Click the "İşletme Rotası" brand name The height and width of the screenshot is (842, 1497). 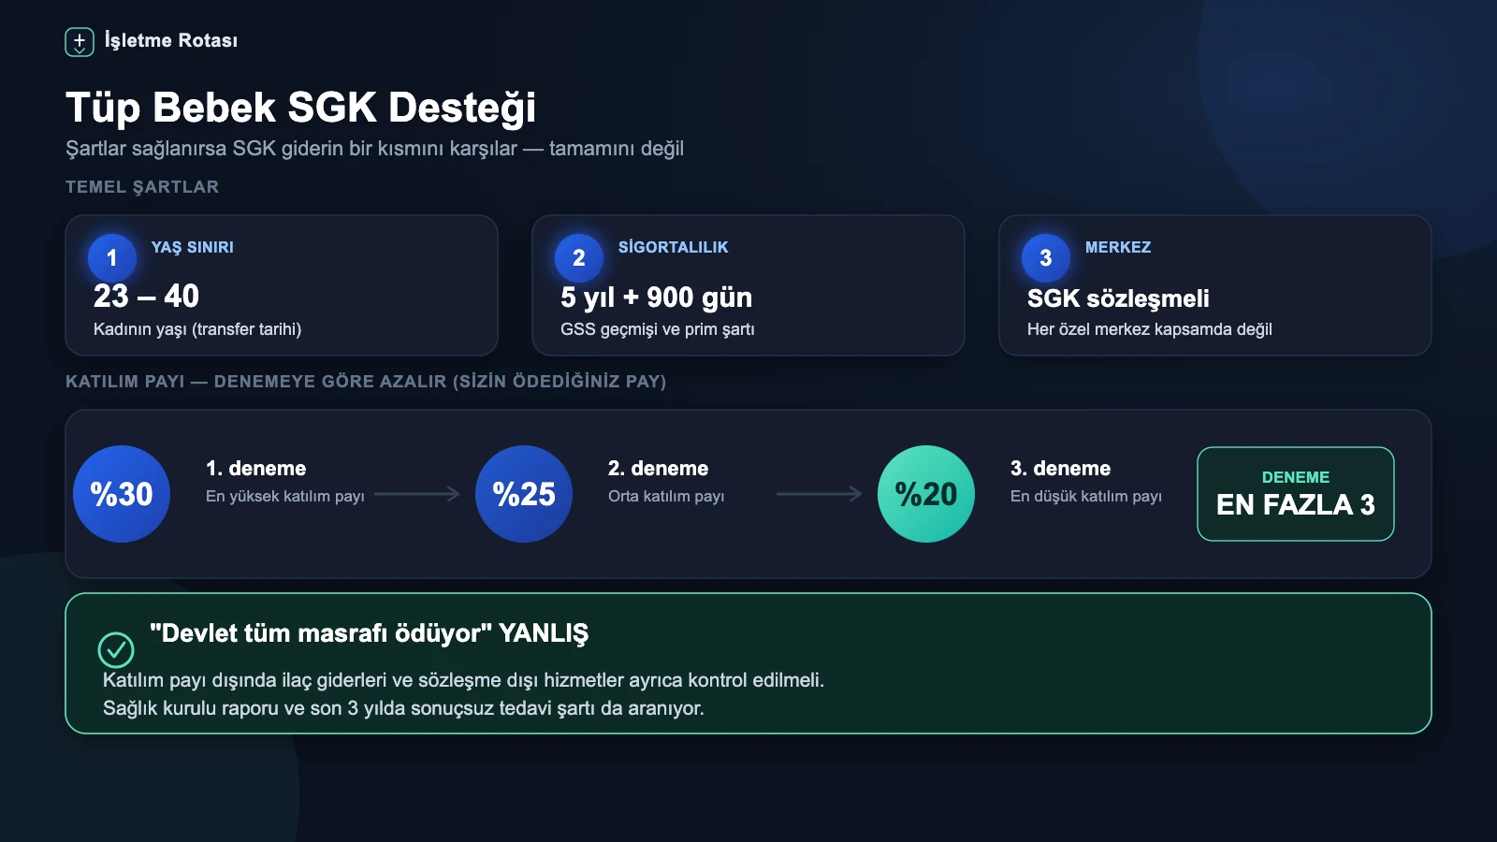pos(171,40)
